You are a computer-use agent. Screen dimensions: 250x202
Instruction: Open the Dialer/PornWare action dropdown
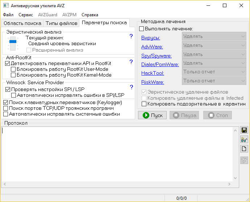click(x=214, y=63)
